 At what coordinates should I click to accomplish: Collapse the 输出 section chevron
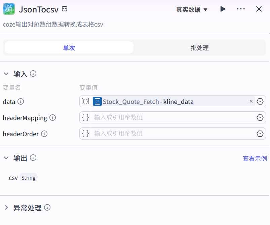(6, 158)
